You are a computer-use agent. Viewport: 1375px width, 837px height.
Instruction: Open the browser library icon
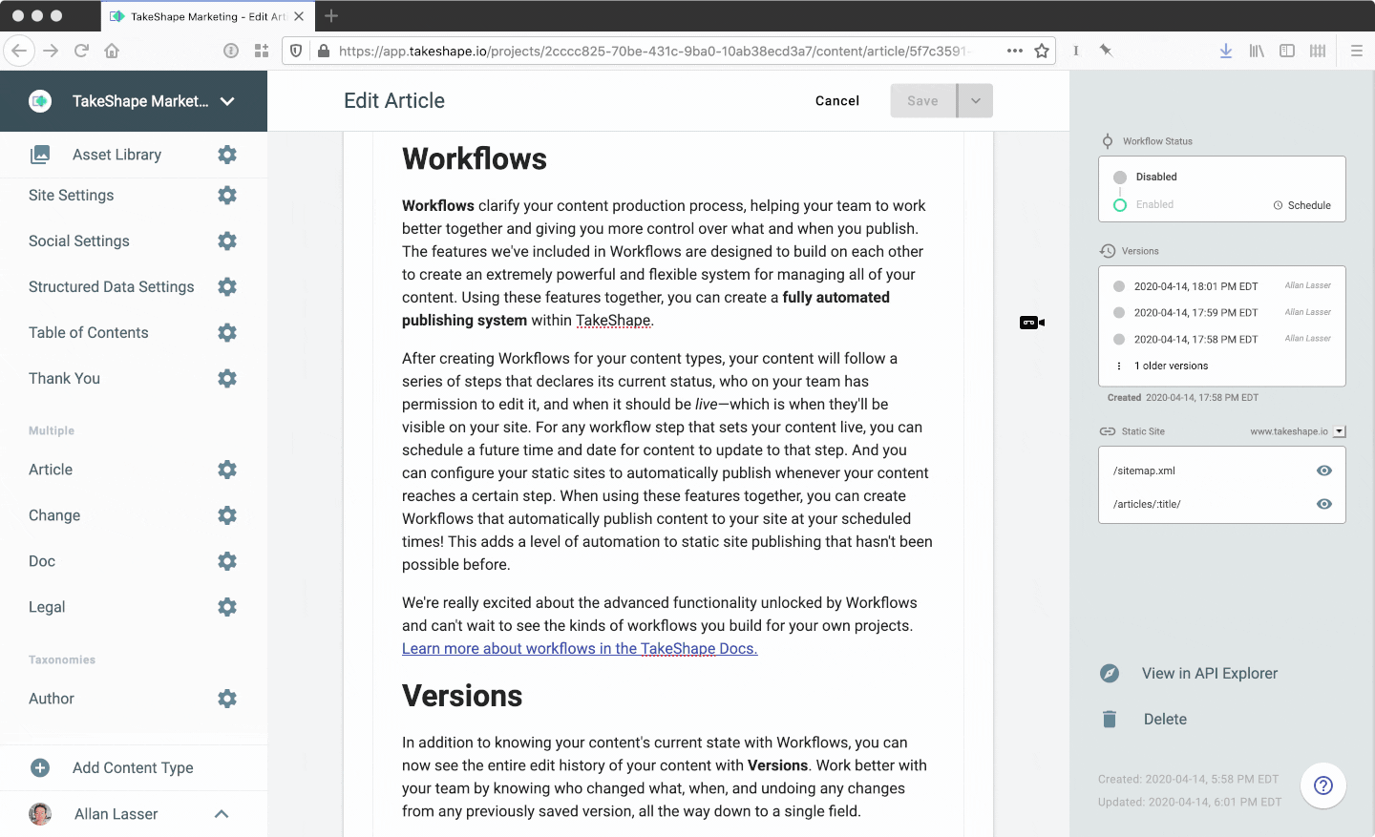point(1257,51)
